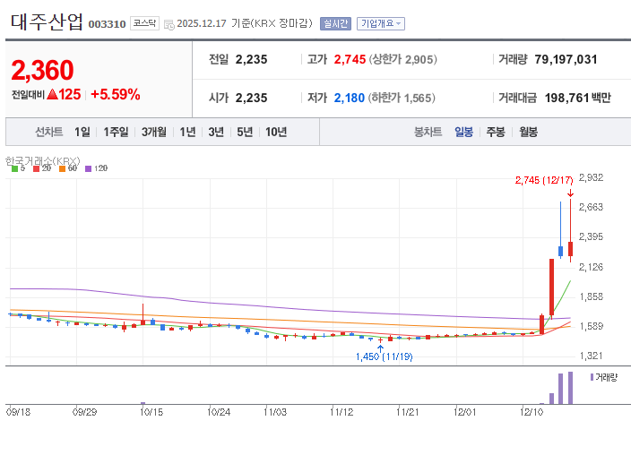Click the calendar icon beside 2025.12.17
631x455 pixels.
click(x=169, y=24)
